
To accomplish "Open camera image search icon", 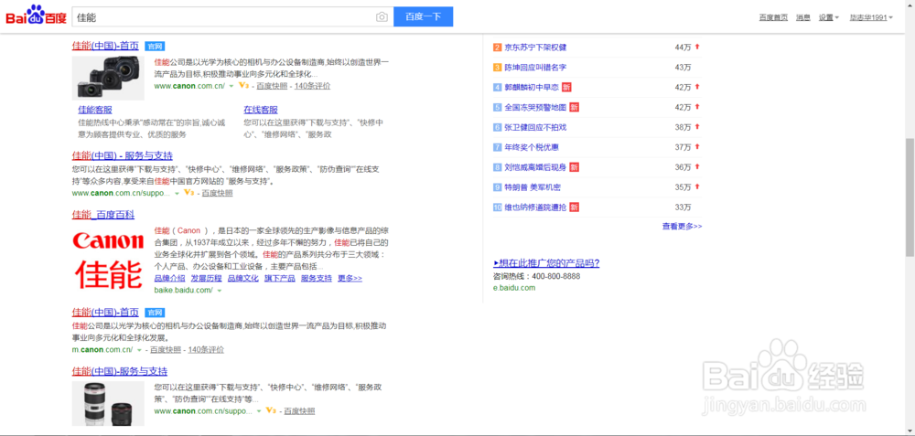I will coord(382,17).
